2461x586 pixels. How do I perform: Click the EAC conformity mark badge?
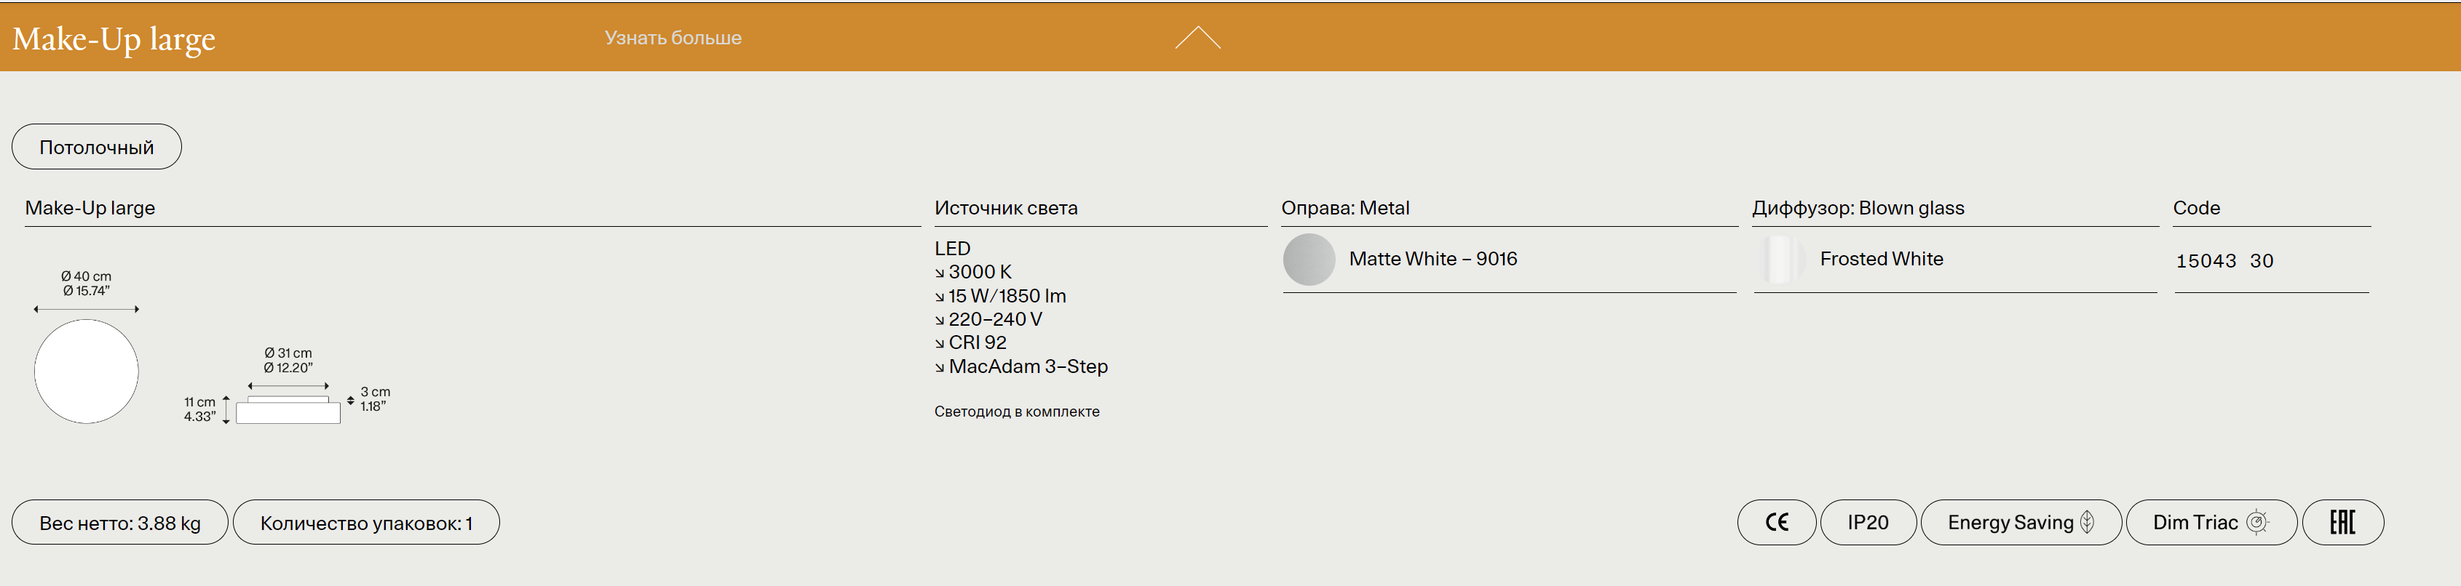click(2342, 522)
